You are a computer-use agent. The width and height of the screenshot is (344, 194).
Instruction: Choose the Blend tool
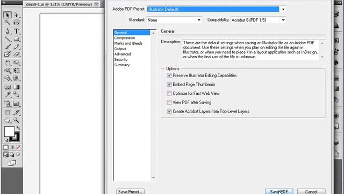pyautogui.click(x=17, y=95)
